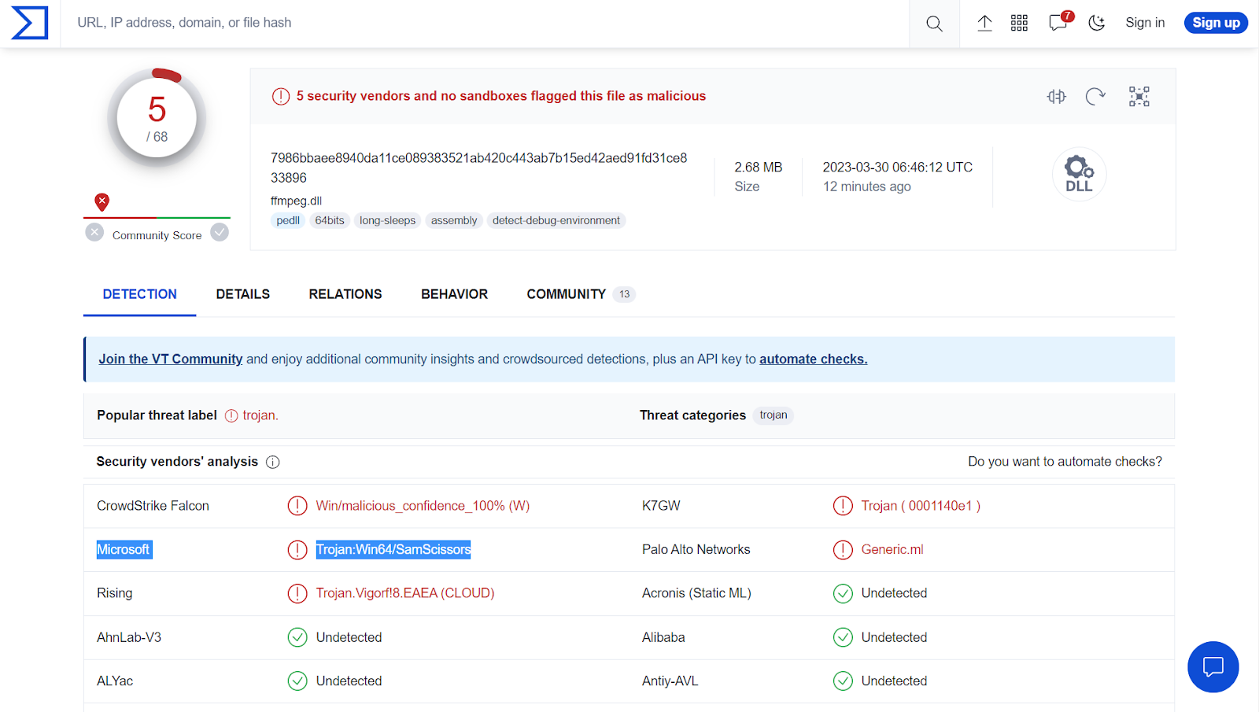
Task: Click CrowdStrike Falcon malicious alert icon
Action: click(x=297, y=506)
